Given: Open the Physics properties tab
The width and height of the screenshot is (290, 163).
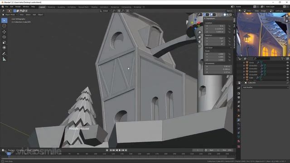Looking at the screenshot, I should click(239, 129).
